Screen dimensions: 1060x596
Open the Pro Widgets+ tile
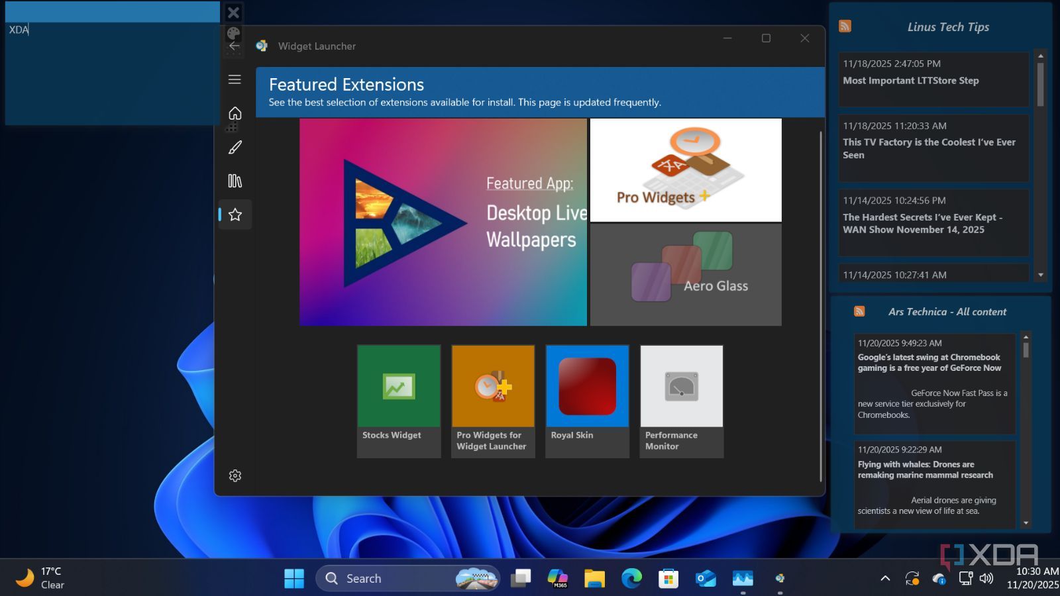[x=686, y=170]
